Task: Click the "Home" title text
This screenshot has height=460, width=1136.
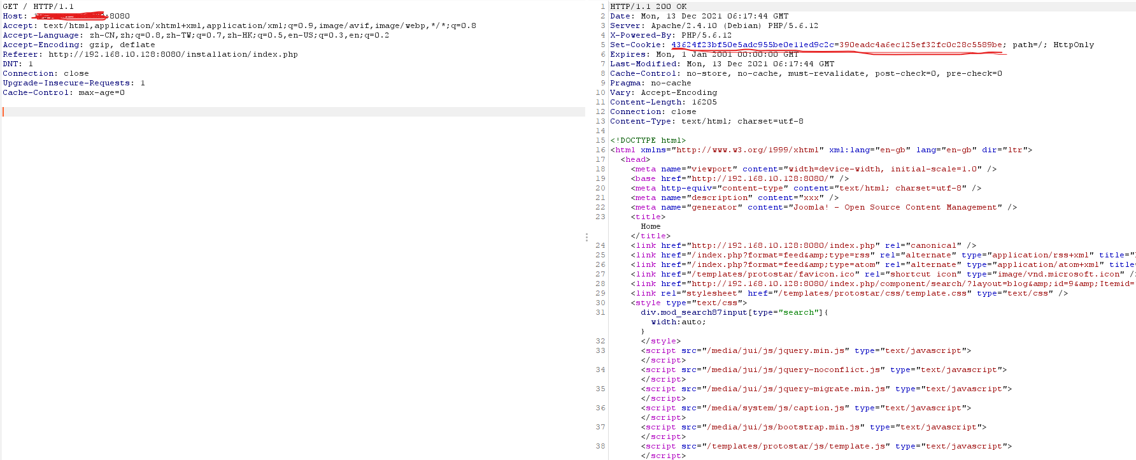Action: pyautogui.click(x=651, y=226)
